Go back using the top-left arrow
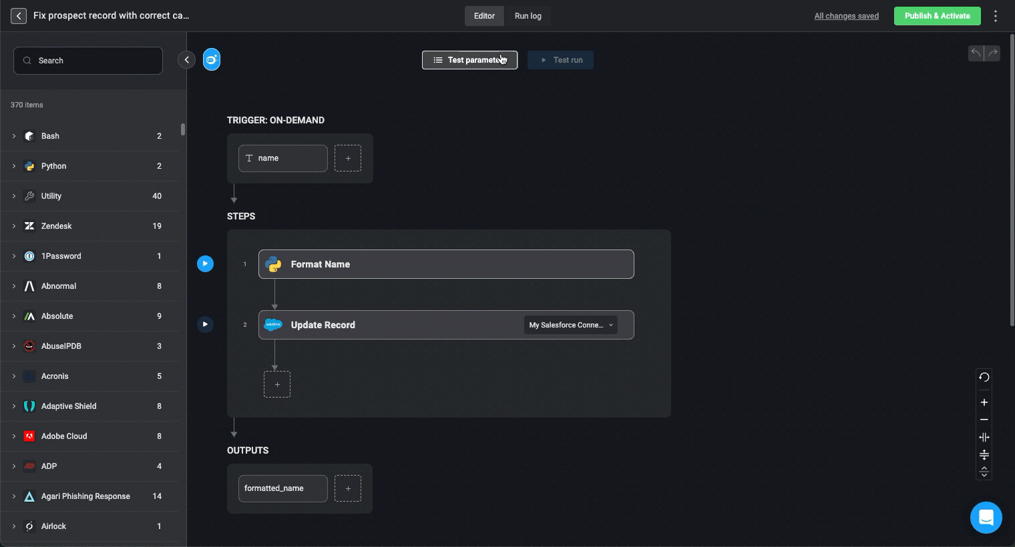This screenshot has height=547, width=1015. (19, 16)
